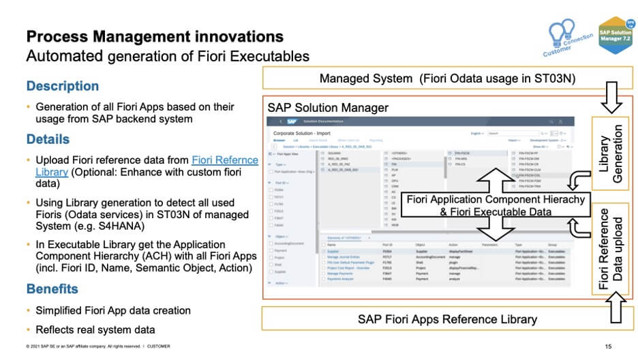Screen dimensions: 638x360
Task: Select the PLM component entry
Action: [395, 170]
